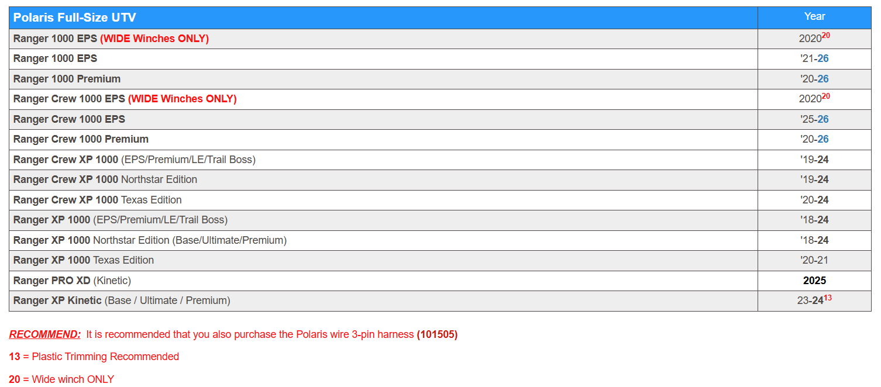Click the bold 2025 year cell
The image size is (881, 387).
click(x=814, y=281)
